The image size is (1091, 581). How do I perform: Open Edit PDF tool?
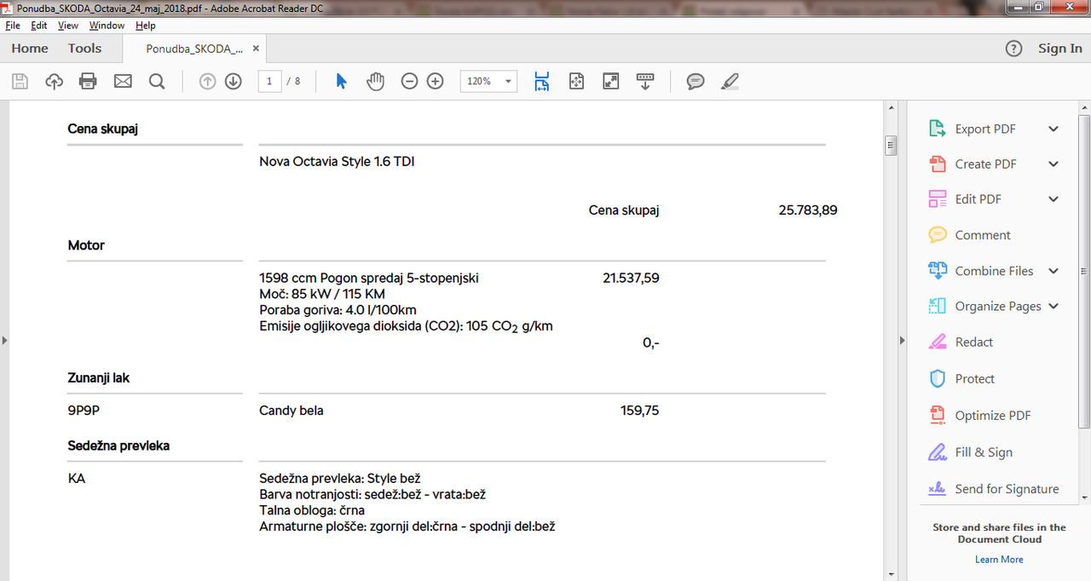(x=978, y=198)
